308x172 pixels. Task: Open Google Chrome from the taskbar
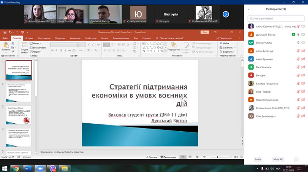tap(16, 168)
